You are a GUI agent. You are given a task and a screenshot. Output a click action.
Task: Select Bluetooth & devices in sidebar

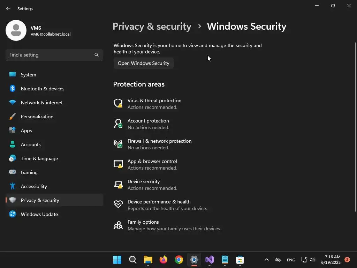[x=54, y=89]
